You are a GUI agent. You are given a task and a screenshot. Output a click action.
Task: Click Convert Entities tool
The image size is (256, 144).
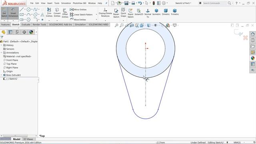pos(57,12)
